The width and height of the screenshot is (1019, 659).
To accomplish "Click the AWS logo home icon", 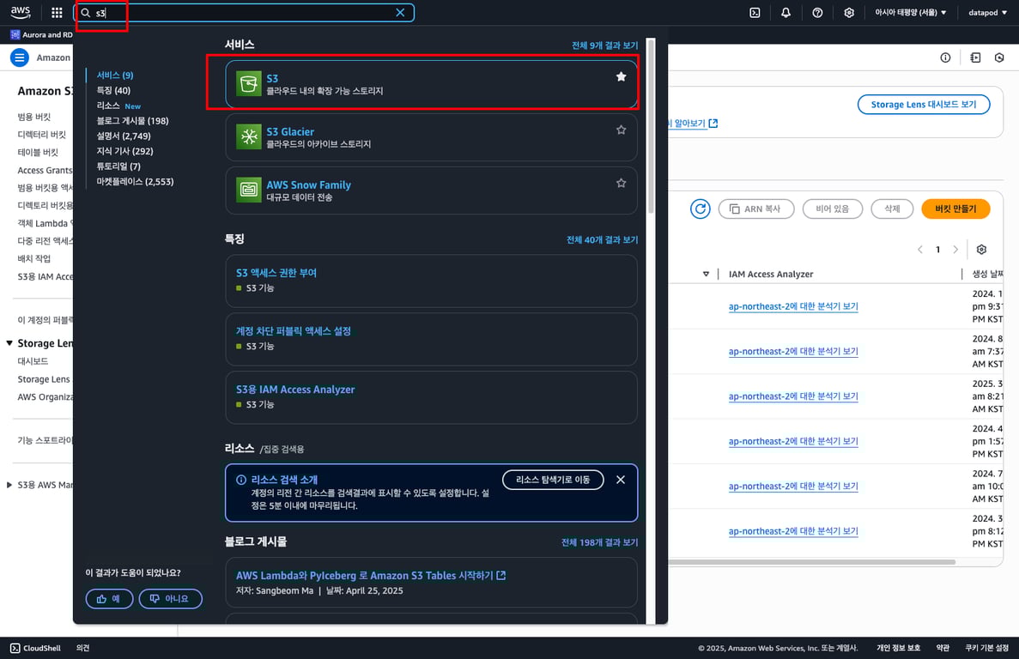I will (20, 12).
